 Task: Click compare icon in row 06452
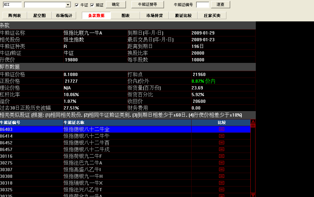[221, 143]
